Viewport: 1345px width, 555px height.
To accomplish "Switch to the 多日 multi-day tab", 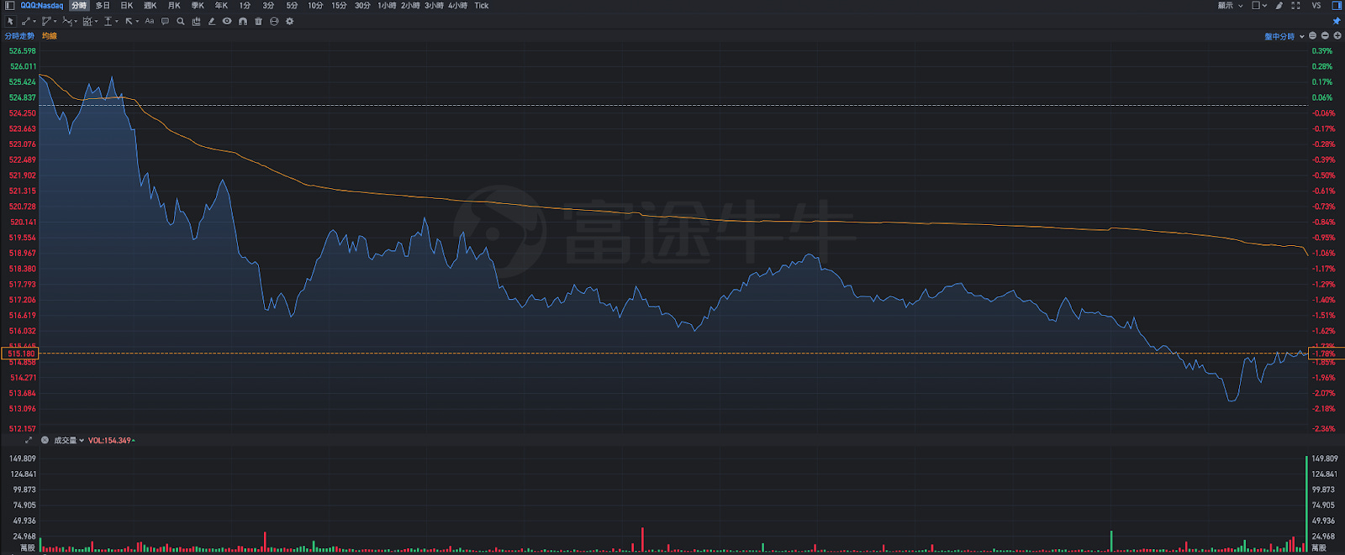I will click(103, 5).
